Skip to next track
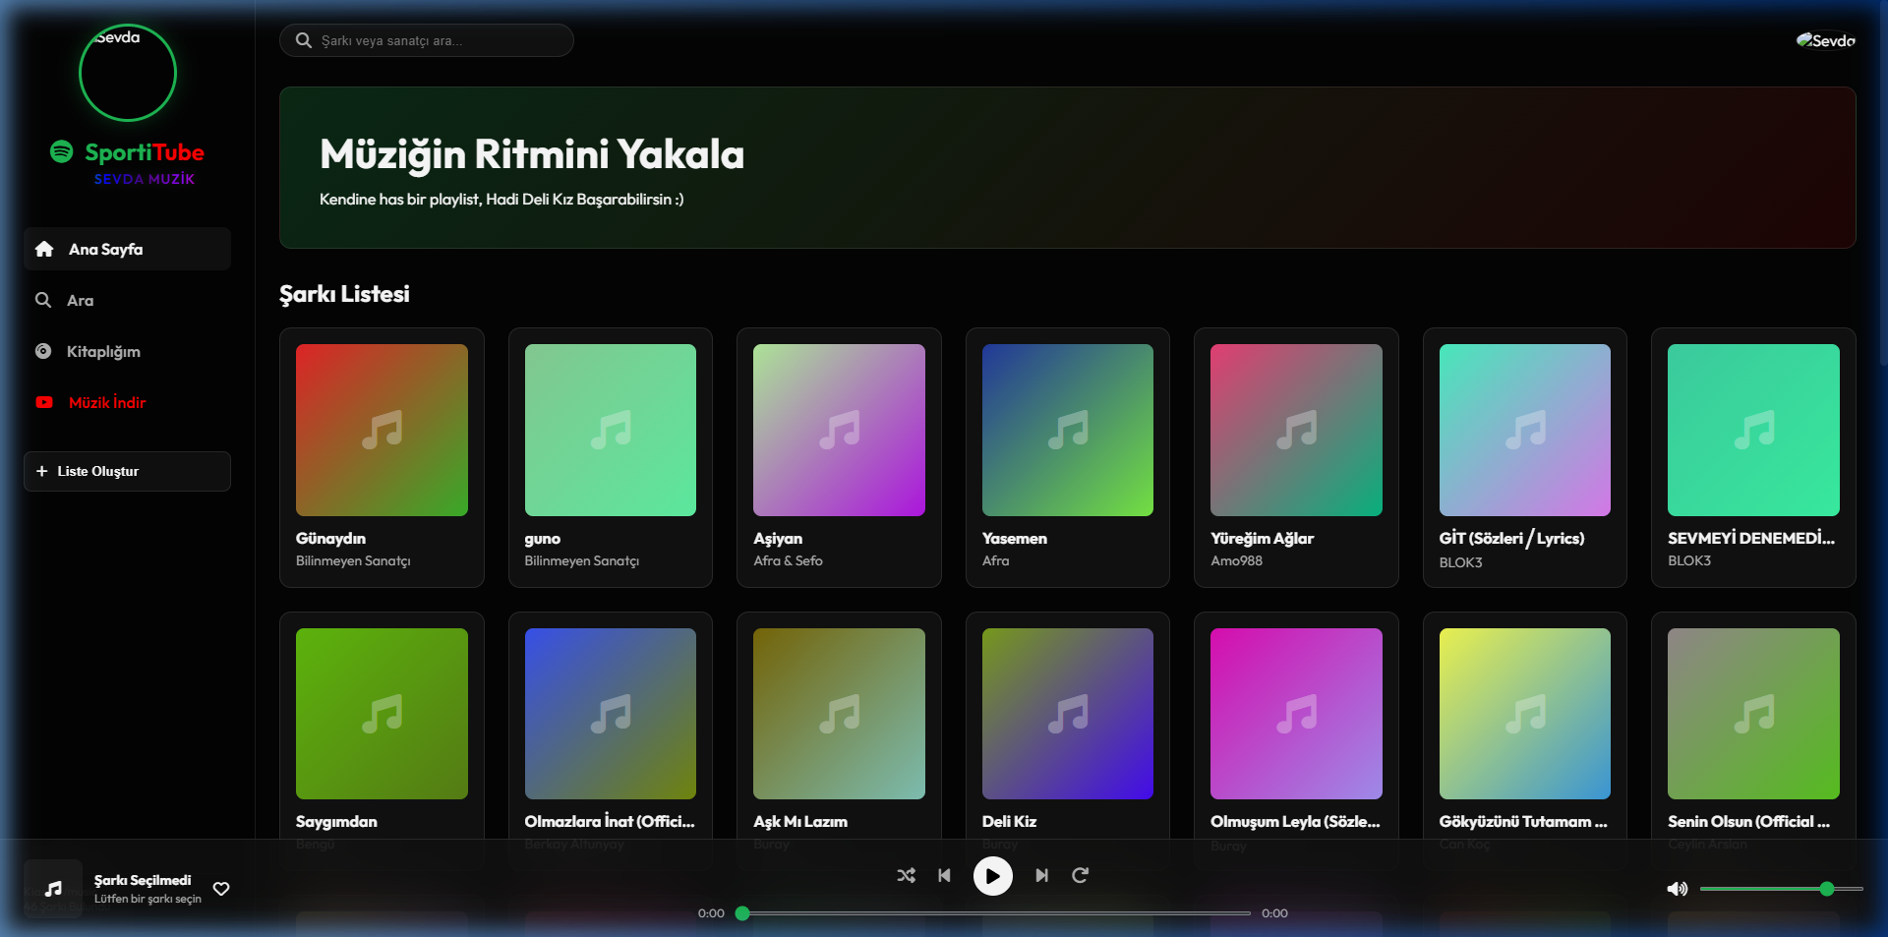 [1041, 875]
